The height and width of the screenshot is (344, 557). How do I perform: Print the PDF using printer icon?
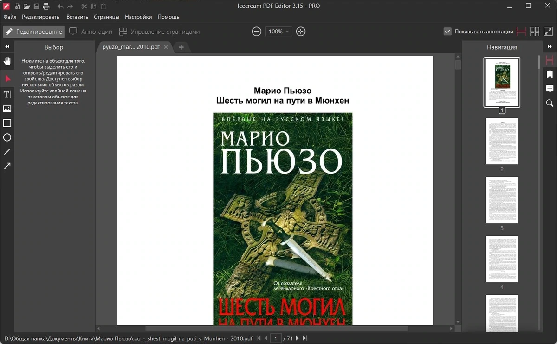[46, 6]
